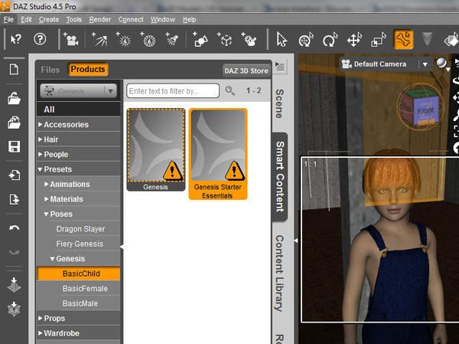Click the Export icon in sidebar
This screenshot has width=459, height=344.
pos(14,199)
